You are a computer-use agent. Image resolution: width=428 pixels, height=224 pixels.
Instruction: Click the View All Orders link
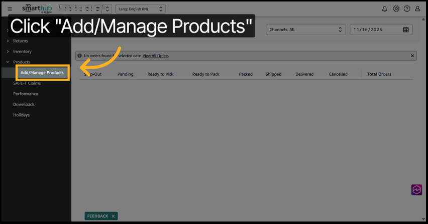click(x=155, y=56)
